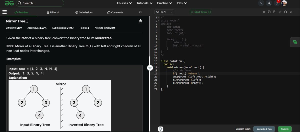
Task: Open the C++ (17) language dropdown
Action: tap(164, 12)
